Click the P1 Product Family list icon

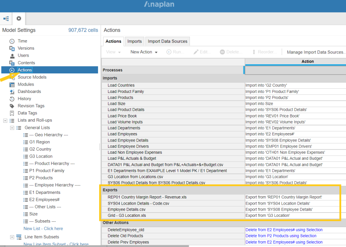coord(26,171)
